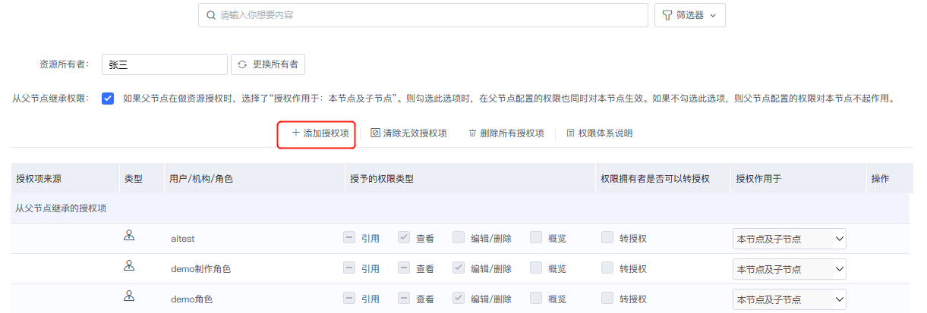The image size is (927, 313).
Task: Toggle 引用 checkbox in aitest row
Action: pos(349,238)
